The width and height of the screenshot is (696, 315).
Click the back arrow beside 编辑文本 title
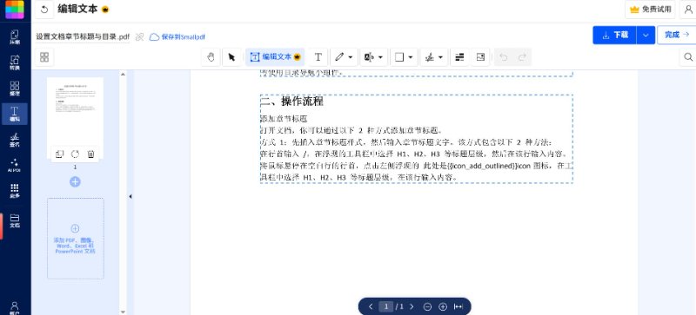[x=44, y=10]
